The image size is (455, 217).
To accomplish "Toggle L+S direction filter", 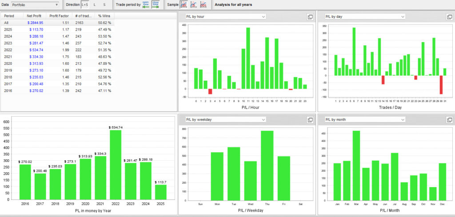I will pos(85,4).
